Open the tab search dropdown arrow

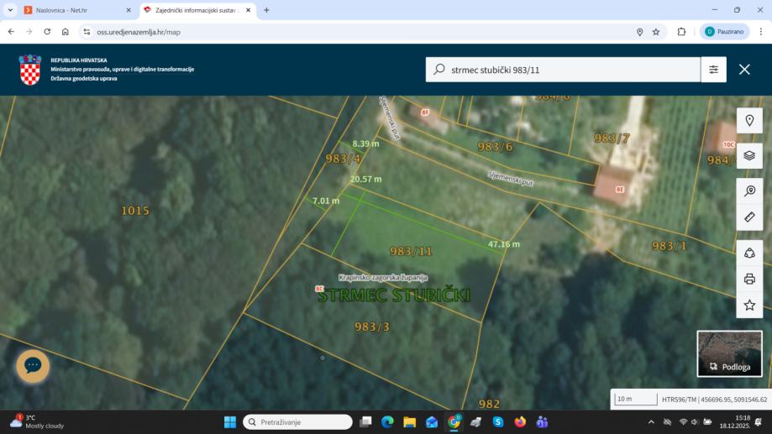point(10,10)
